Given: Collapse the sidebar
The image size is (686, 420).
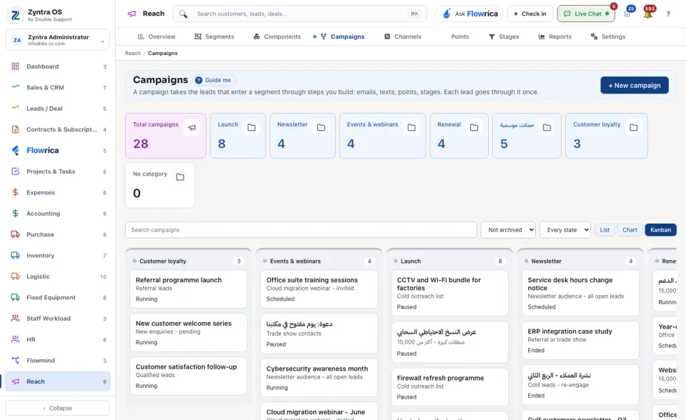Looking at the screenshot, I should (58, 408).
